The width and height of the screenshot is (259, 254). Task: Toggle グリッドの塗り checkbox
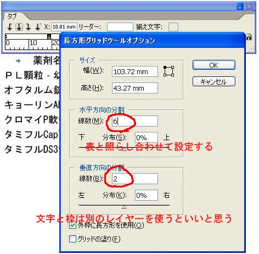(x=72, y=239)
